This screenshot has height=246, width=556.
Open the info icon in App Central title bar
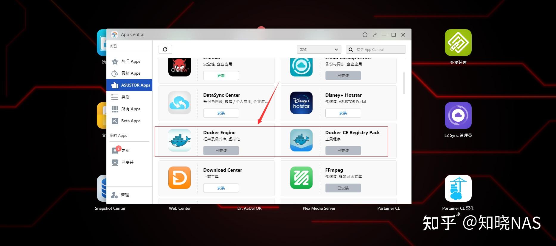(365, 35)
